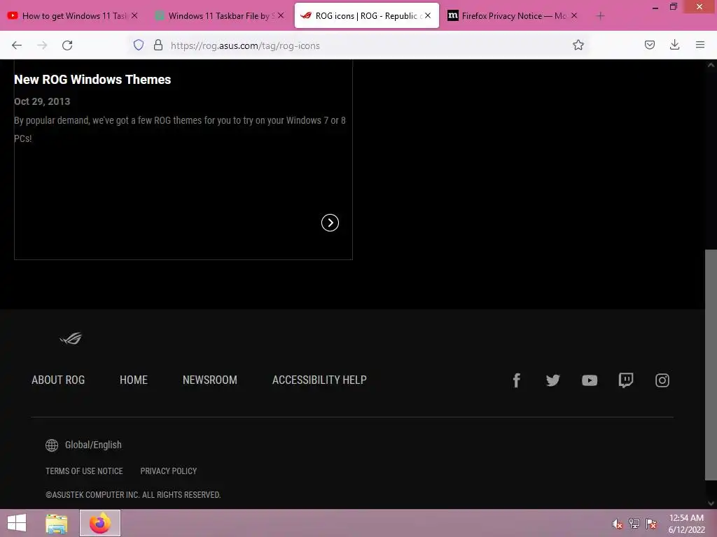Open the Firefox downloads panel
This screenshot has height=537, width=717.
[674, 45]
